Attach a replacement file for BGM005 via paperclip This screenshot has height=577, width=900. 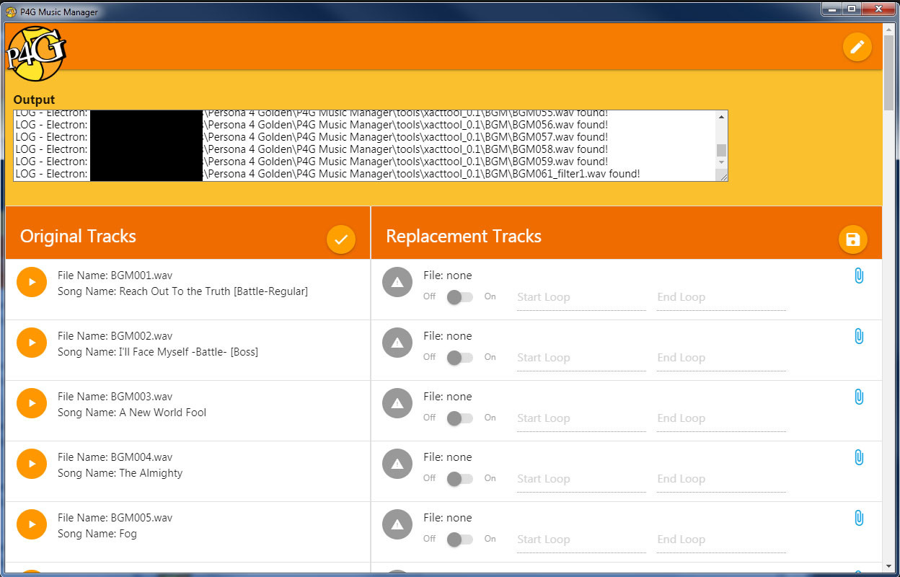(x=859, y=518)
